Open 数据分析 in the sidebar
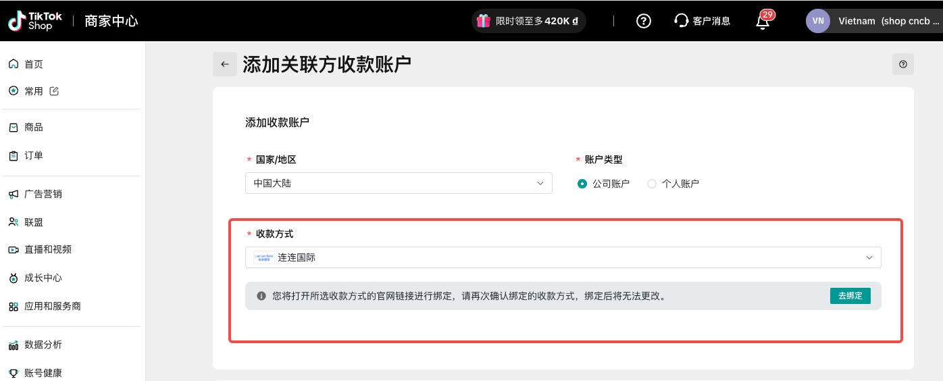Viewport: 943px width, 381px height. 43,345
